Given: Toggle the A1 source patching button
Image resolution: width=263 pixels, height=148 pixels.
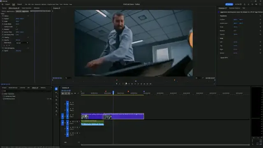Looking at the screenshot, I should pos(62,123).
